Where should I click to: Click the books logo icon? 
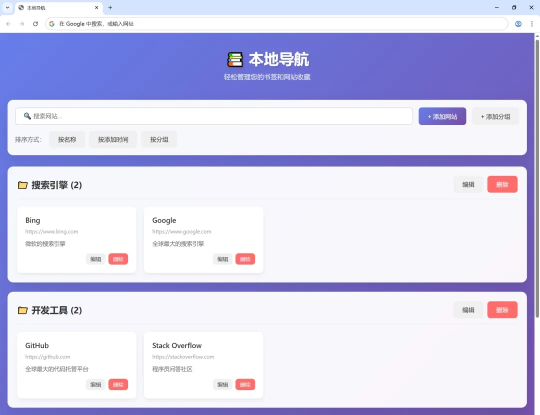tap(235, 59)
